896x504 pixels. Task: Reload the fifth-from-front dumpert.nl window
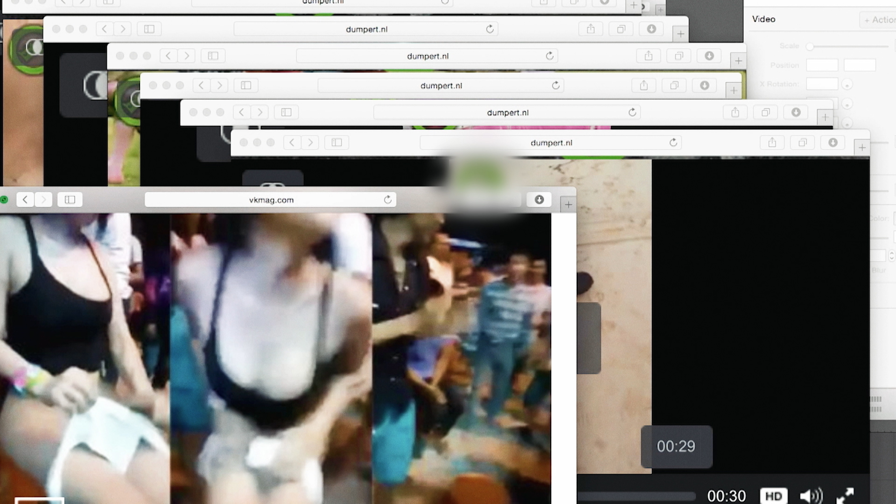pyautogui.click(x=490, y=29)
